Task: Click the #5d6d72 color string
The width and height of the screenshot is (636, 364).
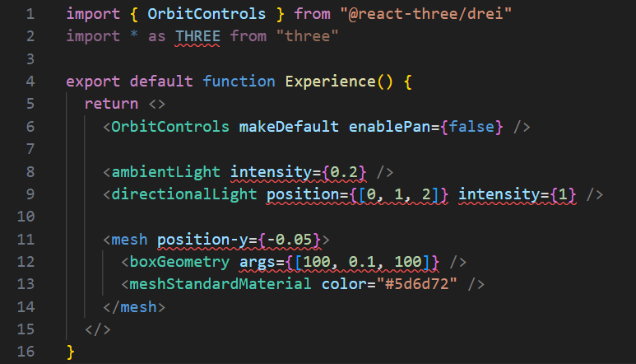Action: (x=417, y=284)
